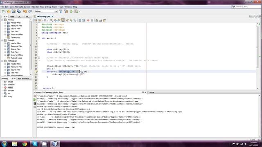Collapse the YATesting2 project node
Image resolution: width=262 pixels, height=147 pixels.
point(2,61)
